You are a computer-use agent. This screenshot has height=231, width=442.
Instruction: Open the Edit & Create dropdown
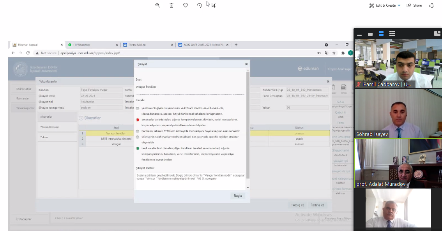[385, 5]
